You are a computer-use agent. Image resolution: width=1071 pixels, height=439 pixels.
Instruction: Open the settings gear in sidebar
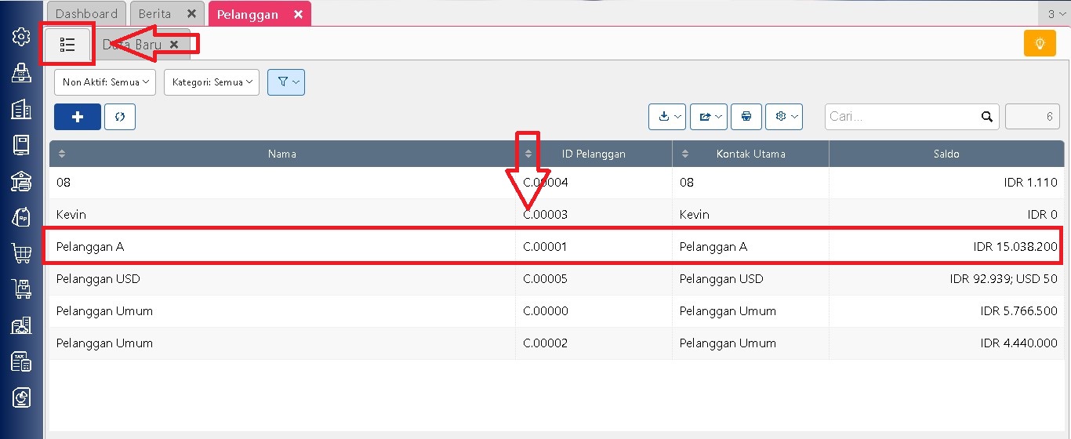pos(21,37)
